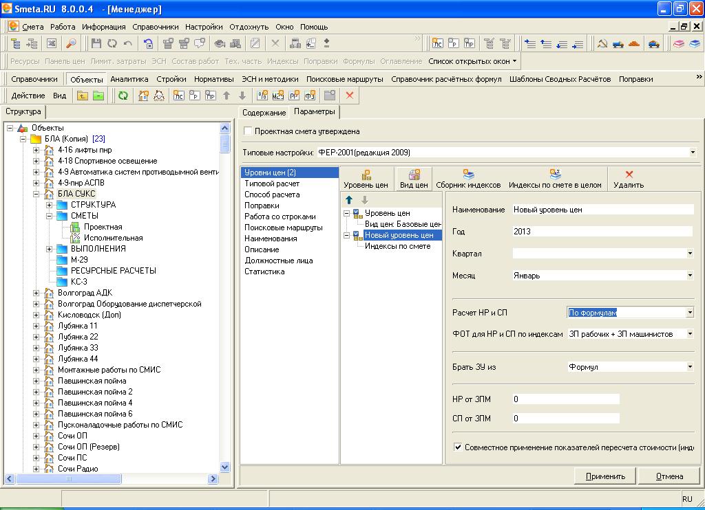Click the magnifying glass search icon
This screenshot has height=510, width=705.
(71, 43)
